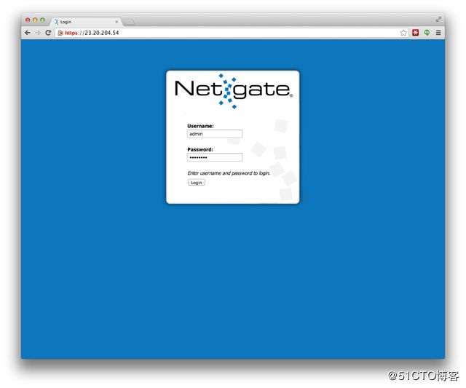The image size is (466, 388).
Task: Open a new tab
Action: click(x=129, y=22)
